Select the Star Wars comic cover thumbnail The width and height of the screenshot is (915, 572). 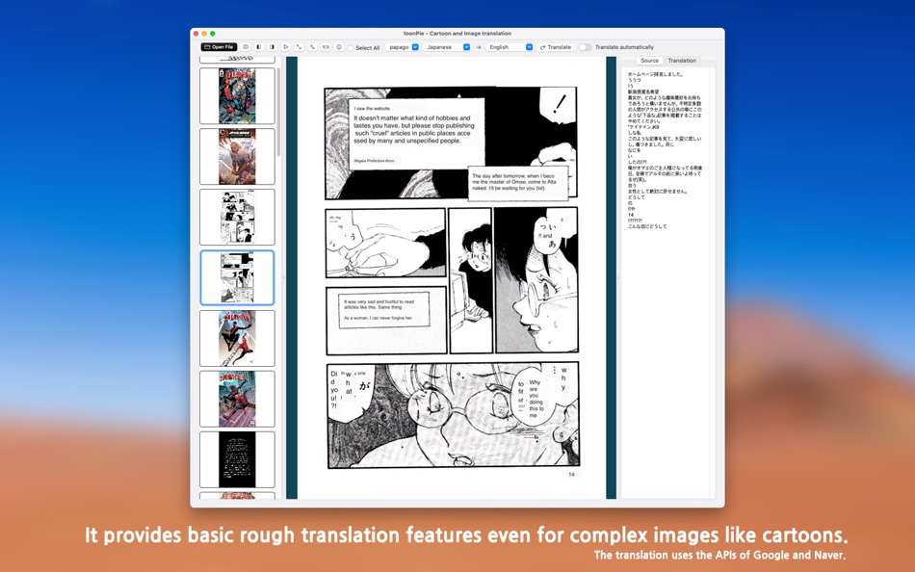[237, 156]
